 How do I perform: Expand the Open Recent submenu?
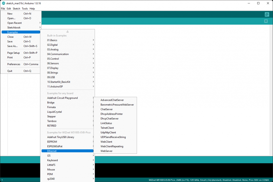point(21,23)
